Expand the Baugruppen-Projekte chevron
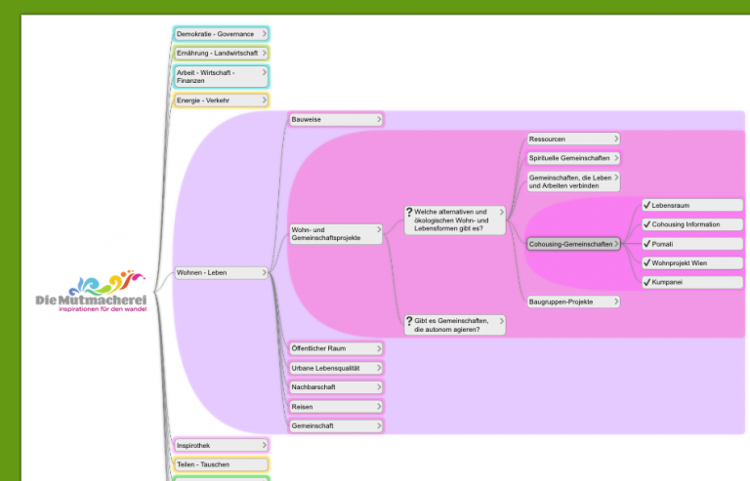Viewport: 750px width, 481px height. [615, 301]
